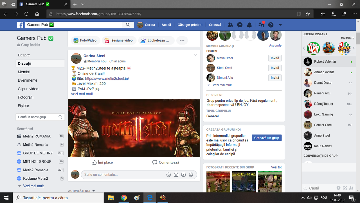Click the Scrie un comentariu field

[139, 175]
